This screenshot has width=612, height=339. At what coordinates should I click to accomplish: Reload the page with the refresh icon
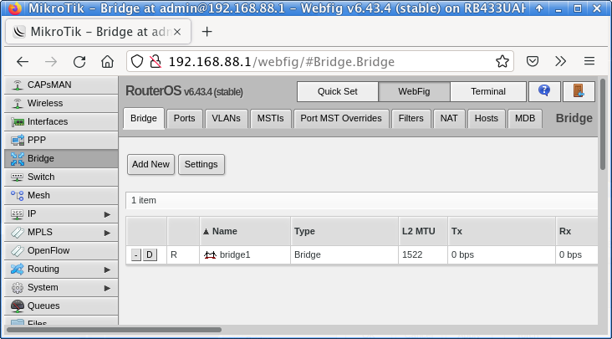coord(79,61)
